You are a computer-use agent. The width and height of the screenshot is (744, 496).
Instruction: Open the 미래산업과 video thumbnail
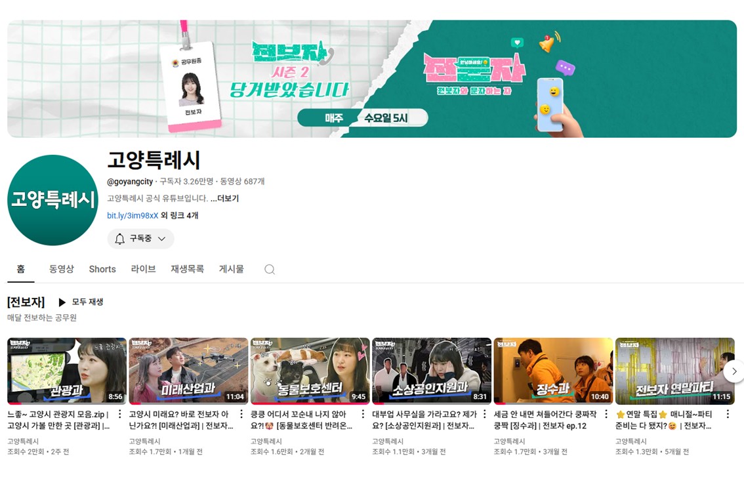pyautogui.click(x=188, y=371)
